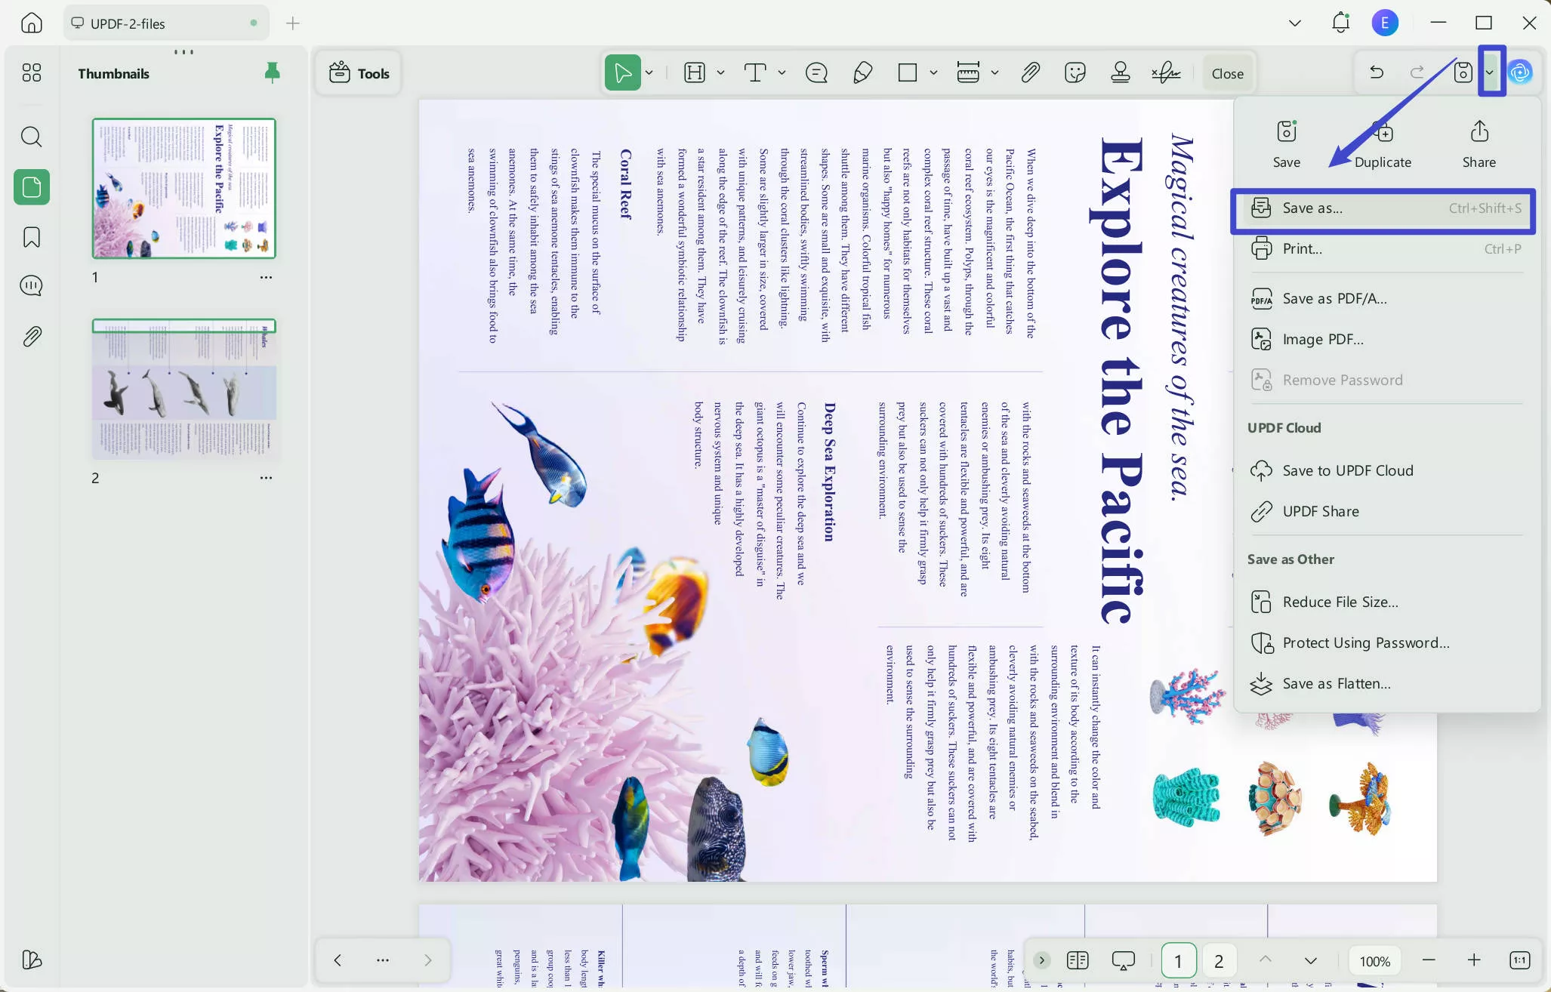Open the UPDF AI assistant icon
1551x992 pixels.
point(1520,73)
